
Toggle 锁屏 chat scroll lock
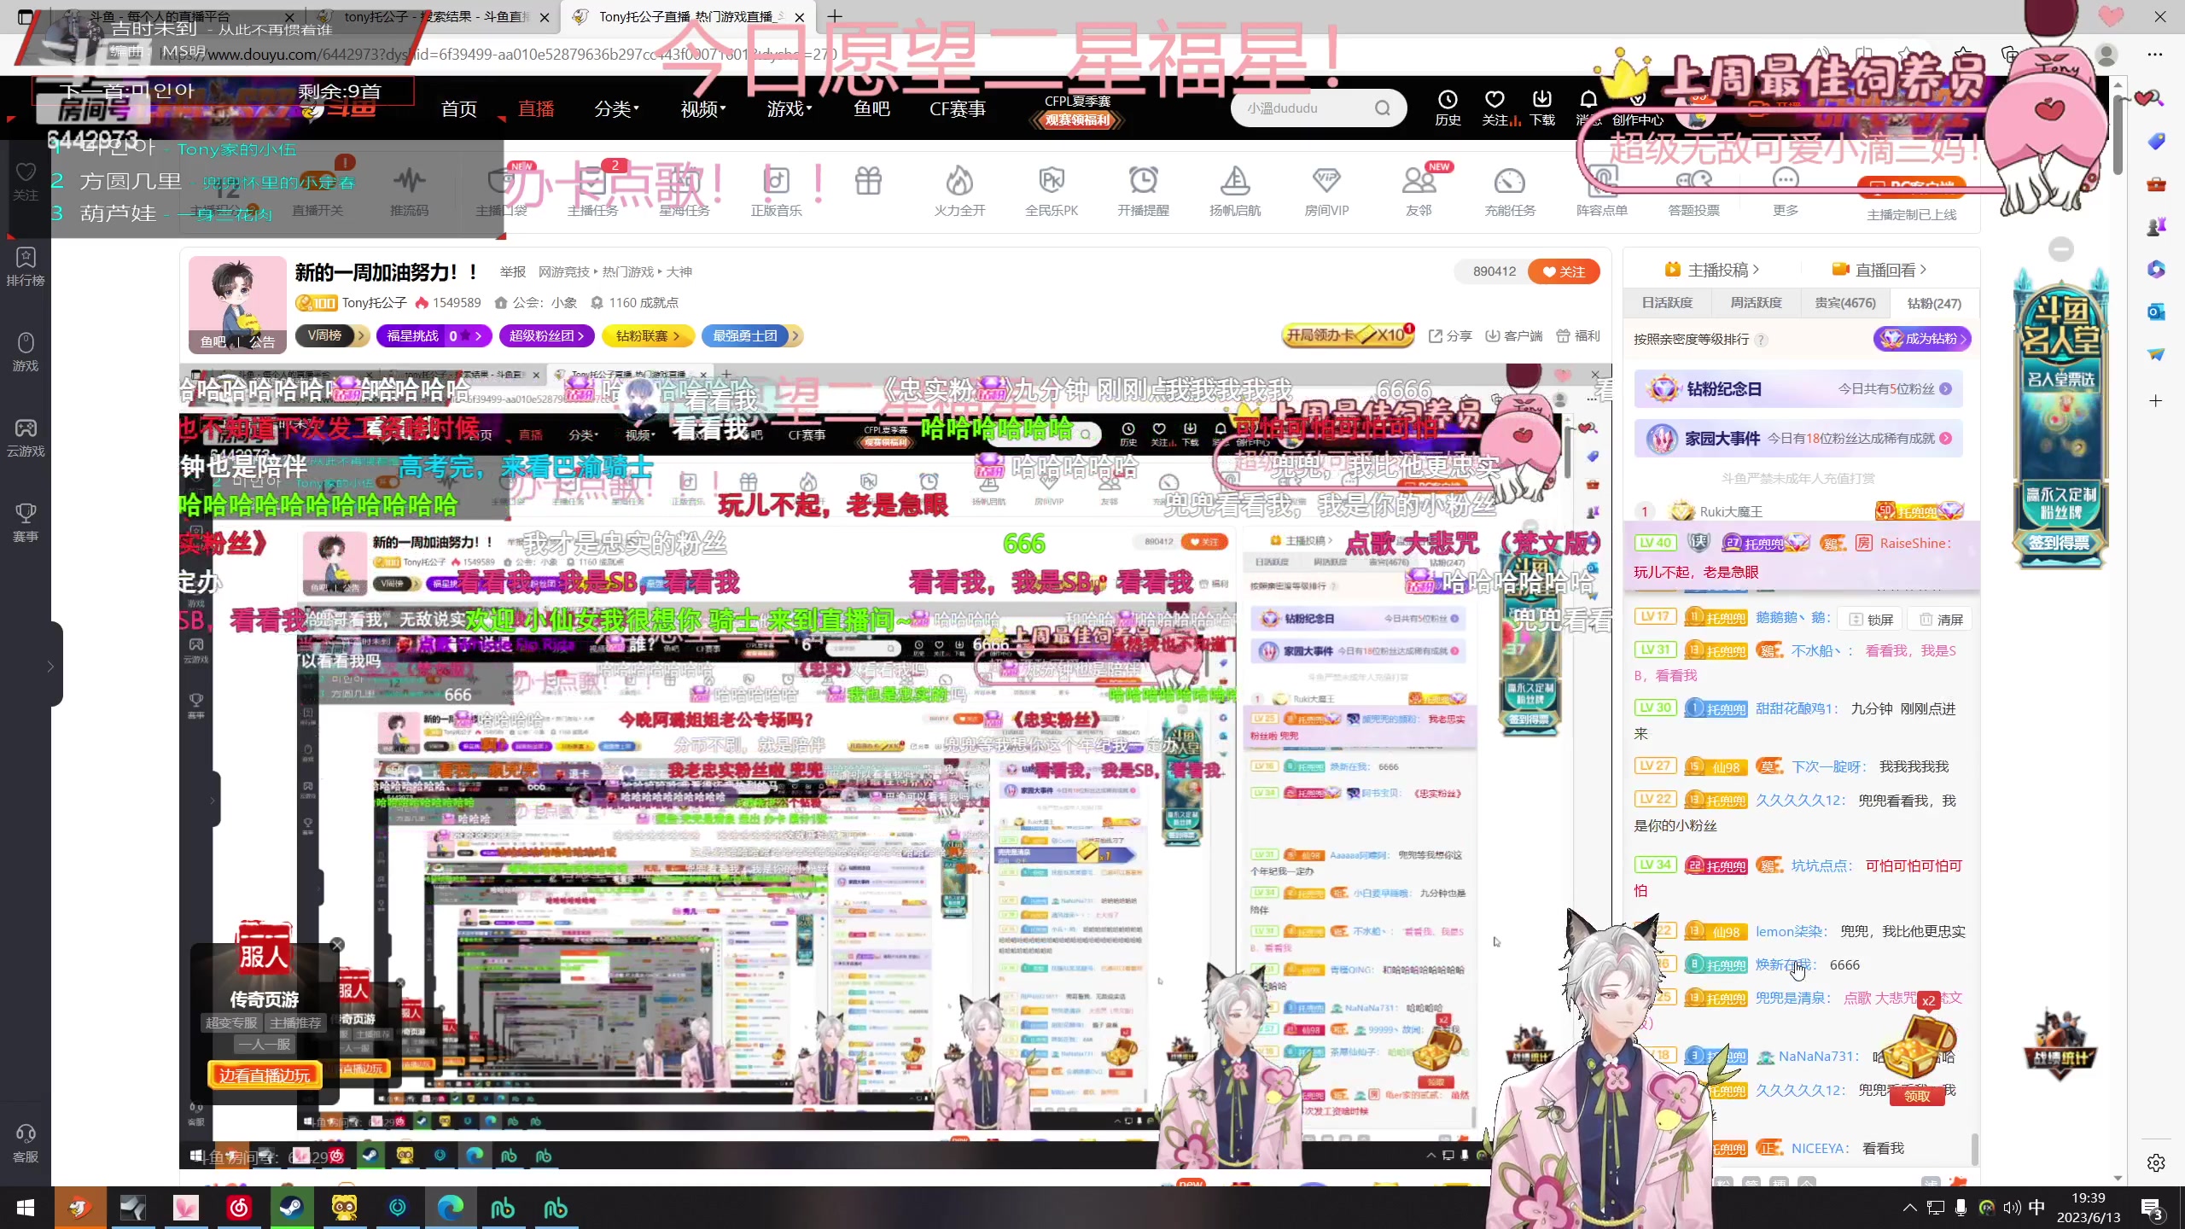click(1872, 620)
